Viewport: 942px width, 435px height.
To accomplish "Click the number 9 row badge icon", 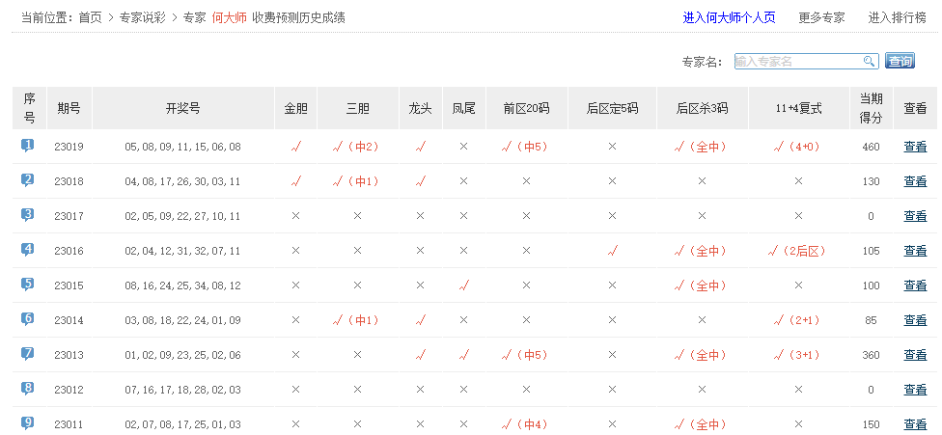I will [28, 423].
